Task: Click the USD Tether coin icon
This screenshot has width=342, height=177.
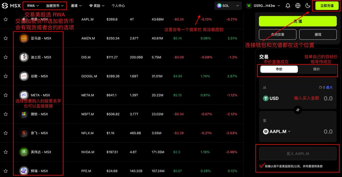Action: (x=266, y=98)
